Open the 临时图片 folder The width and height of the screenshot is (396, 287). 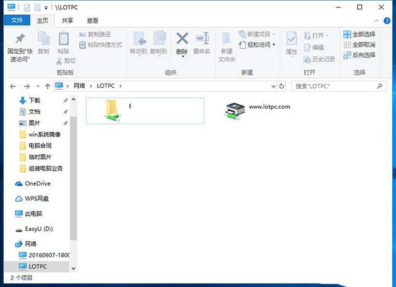(36, 157)
